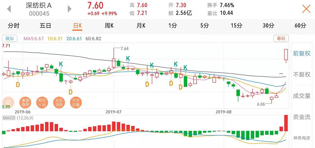Collapse the round double-arrow tools button
Image resolution: width=315 pixels, height=148 pixels.
coord(9,102)
